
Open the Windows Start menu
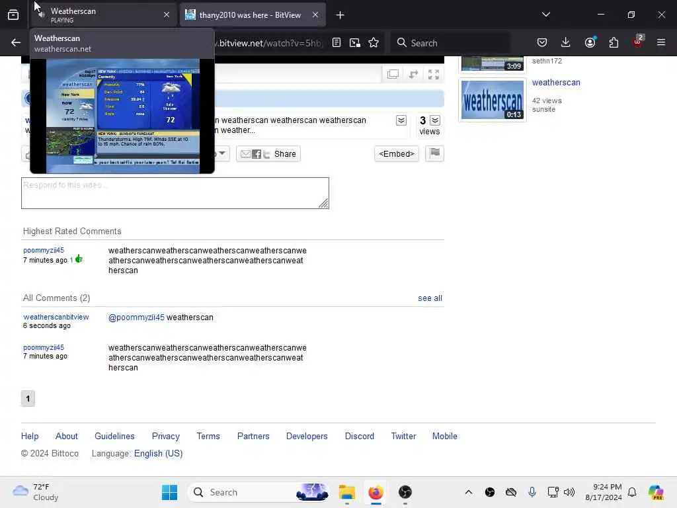coord(169,492)
